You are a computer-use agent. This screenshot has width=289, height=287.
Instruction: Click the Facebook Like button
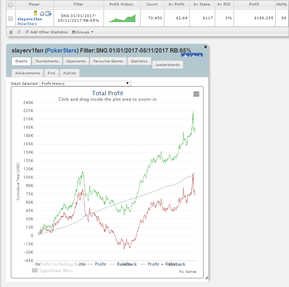click(192, 56)
